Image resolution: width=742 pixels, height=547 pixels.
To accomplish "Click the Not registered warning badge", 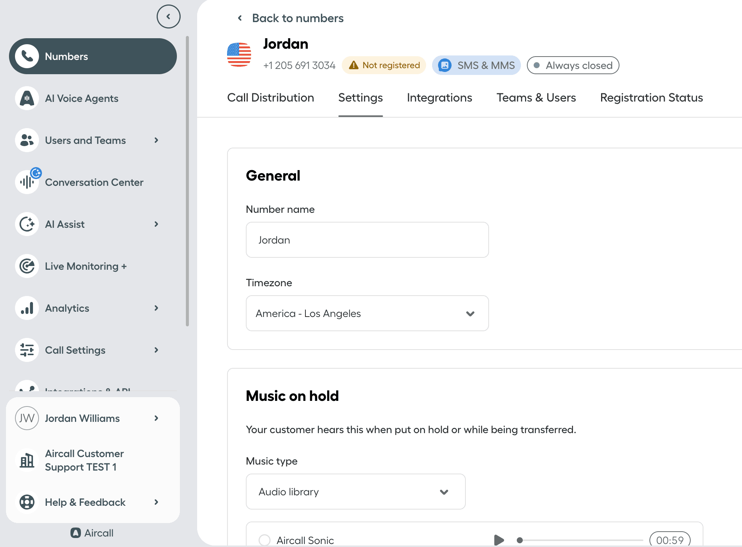I will [x=384, y=65].
